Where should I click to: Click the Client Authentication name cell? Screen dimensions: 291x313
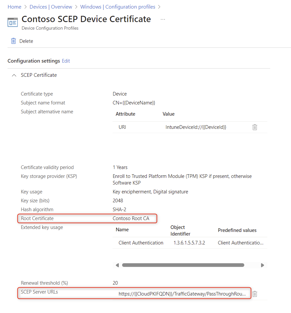click(x=141, y=243)
